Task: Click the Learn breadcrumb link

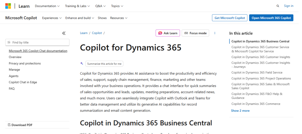Action: [83, 33]
